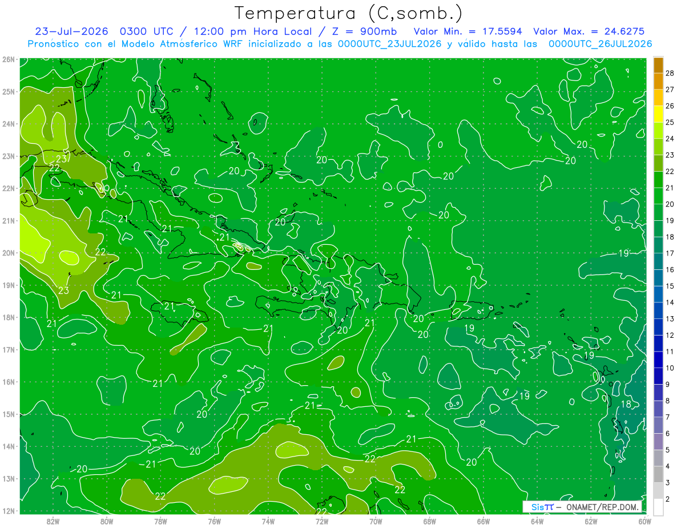Click the "62W" longitude axis label
The width and height of the screenshot is (685, 529).
[591, 521]
